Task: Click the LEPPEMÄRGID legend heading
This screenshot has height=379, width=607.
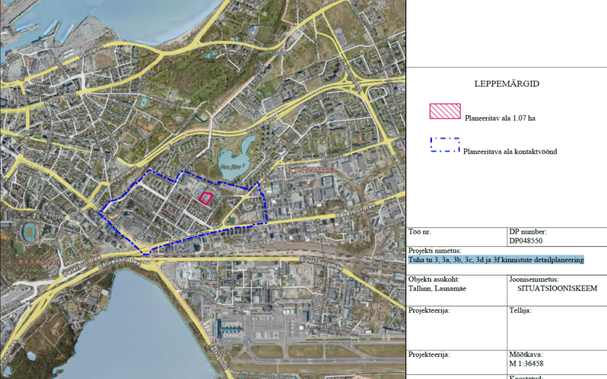Action: (x=506, y=83)
